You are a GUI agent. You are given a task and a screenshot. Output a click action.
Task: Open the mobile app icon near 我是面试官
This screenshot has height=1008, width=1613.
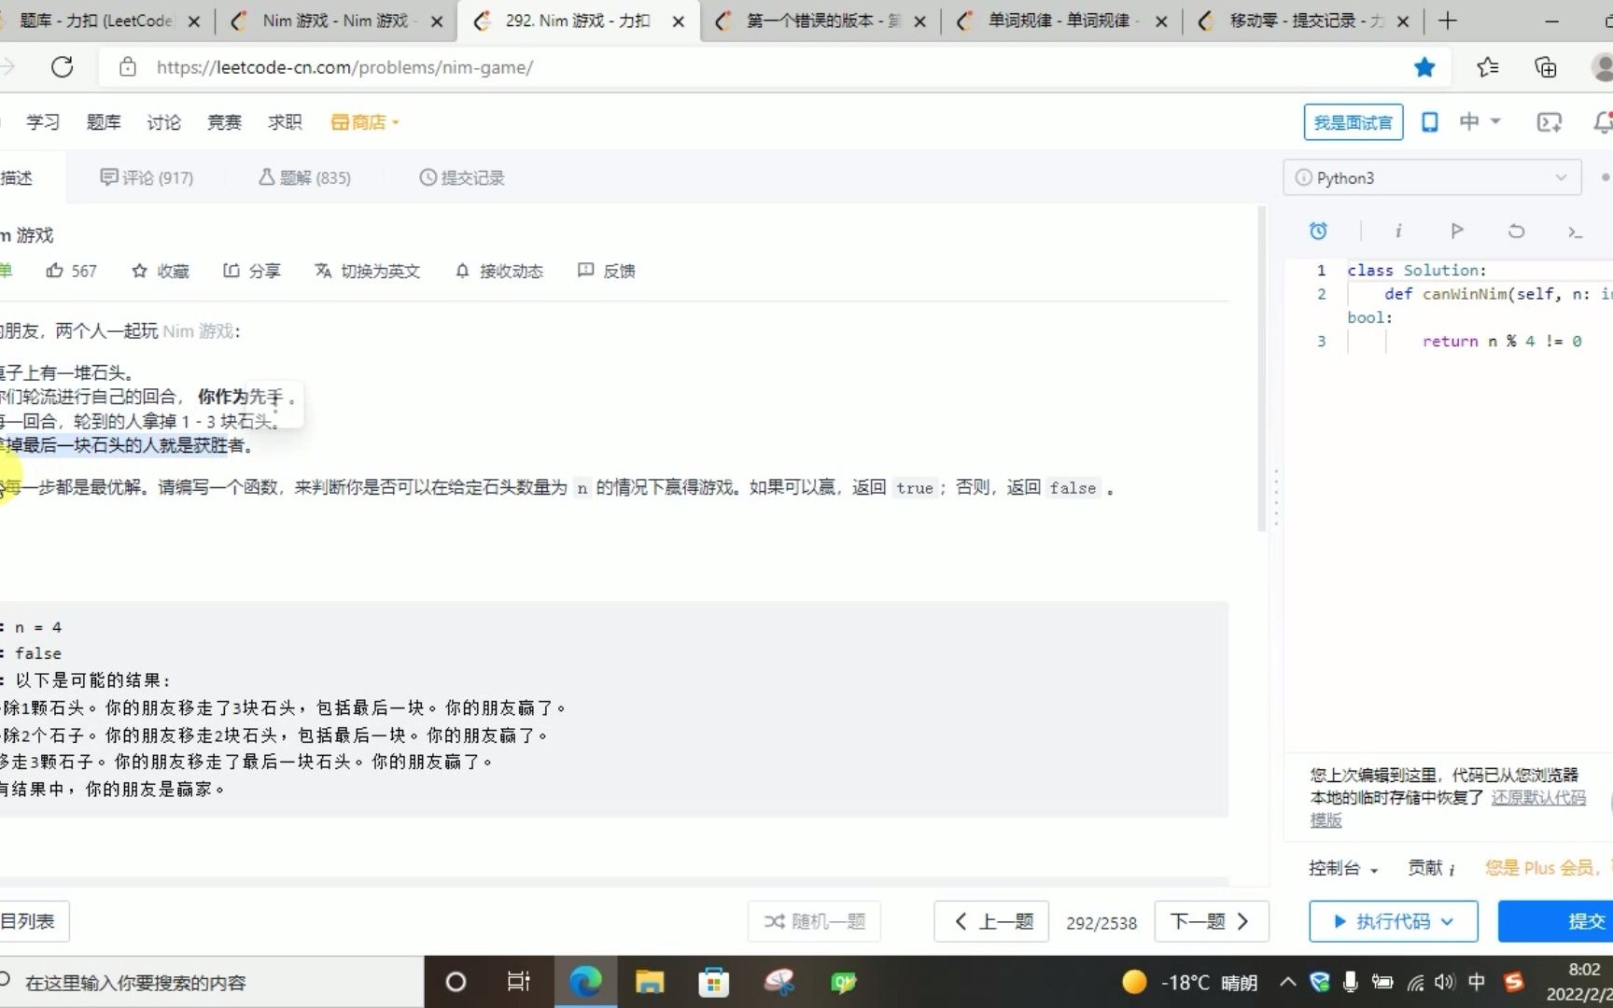tap(1428, 122)
